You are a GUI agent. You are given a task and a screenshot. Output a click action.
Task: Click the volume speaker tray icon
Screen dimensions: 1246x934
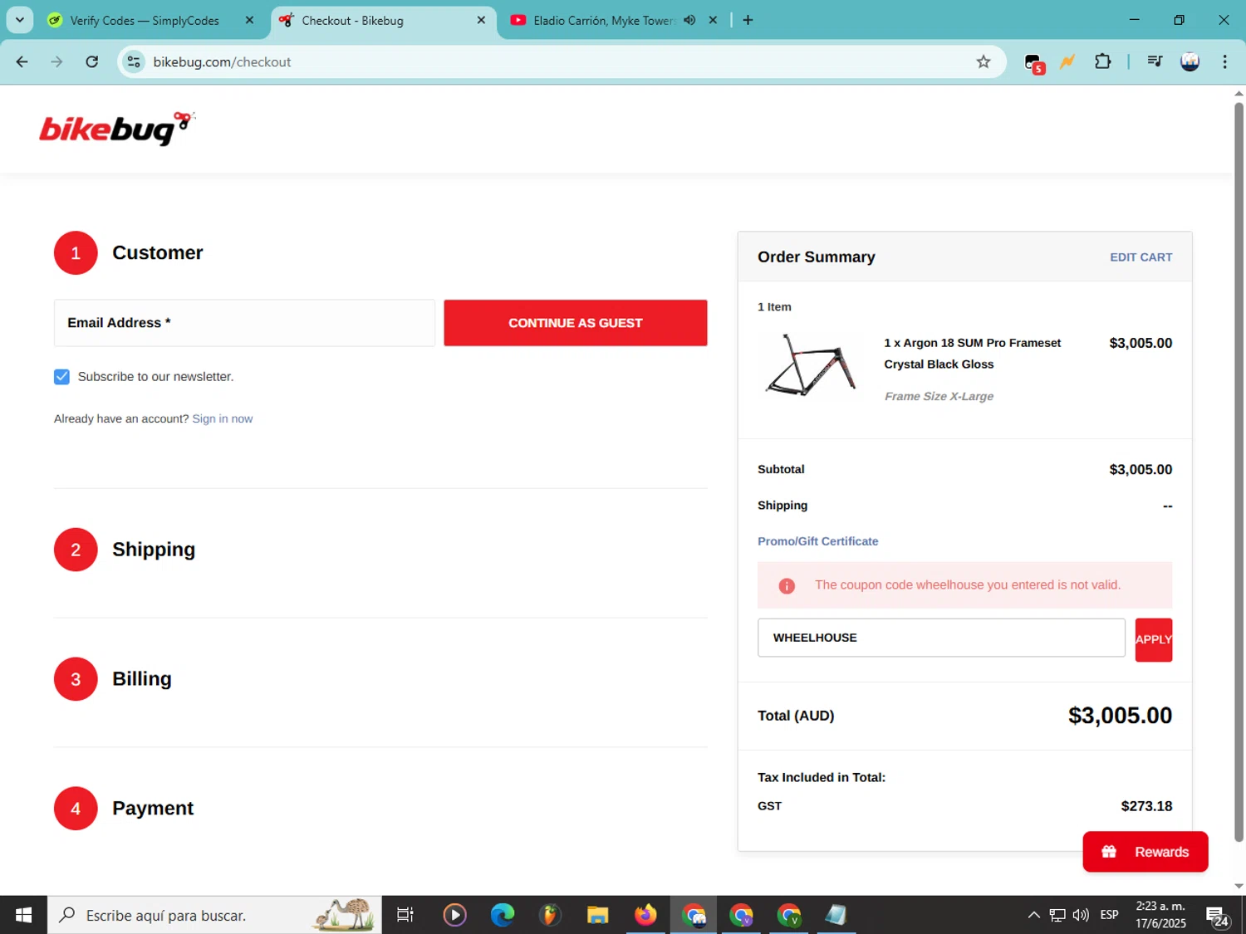tap(1081, 915)
